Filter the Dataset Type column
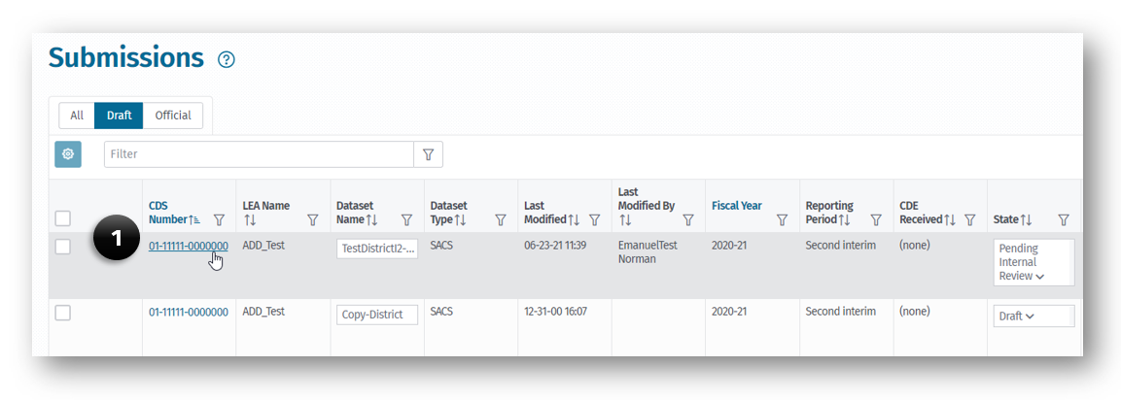The image size is (1121, 400). [x=501, y=220]
